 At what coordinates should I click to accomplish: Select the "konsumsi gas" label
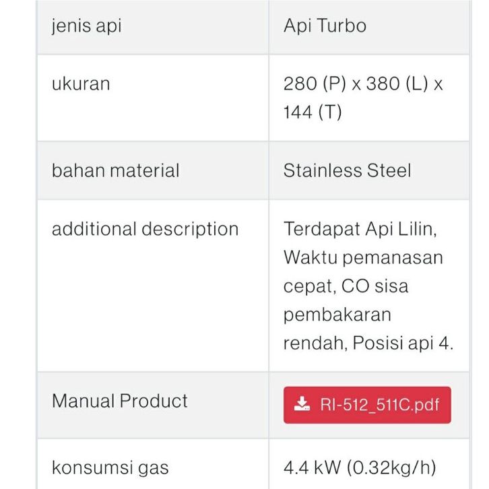click(x=110, y=467)
